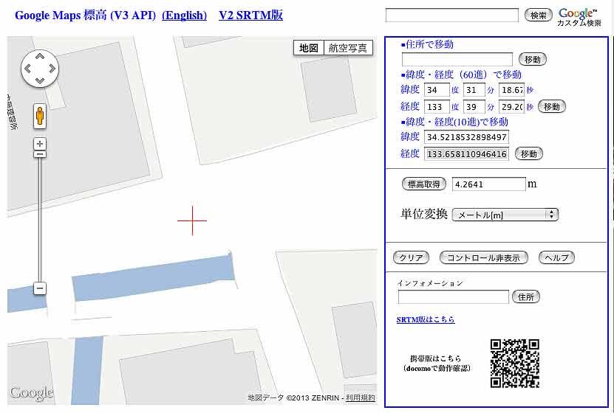Click the Street View pegman icon
614x413 pixels.
(40, 116)
